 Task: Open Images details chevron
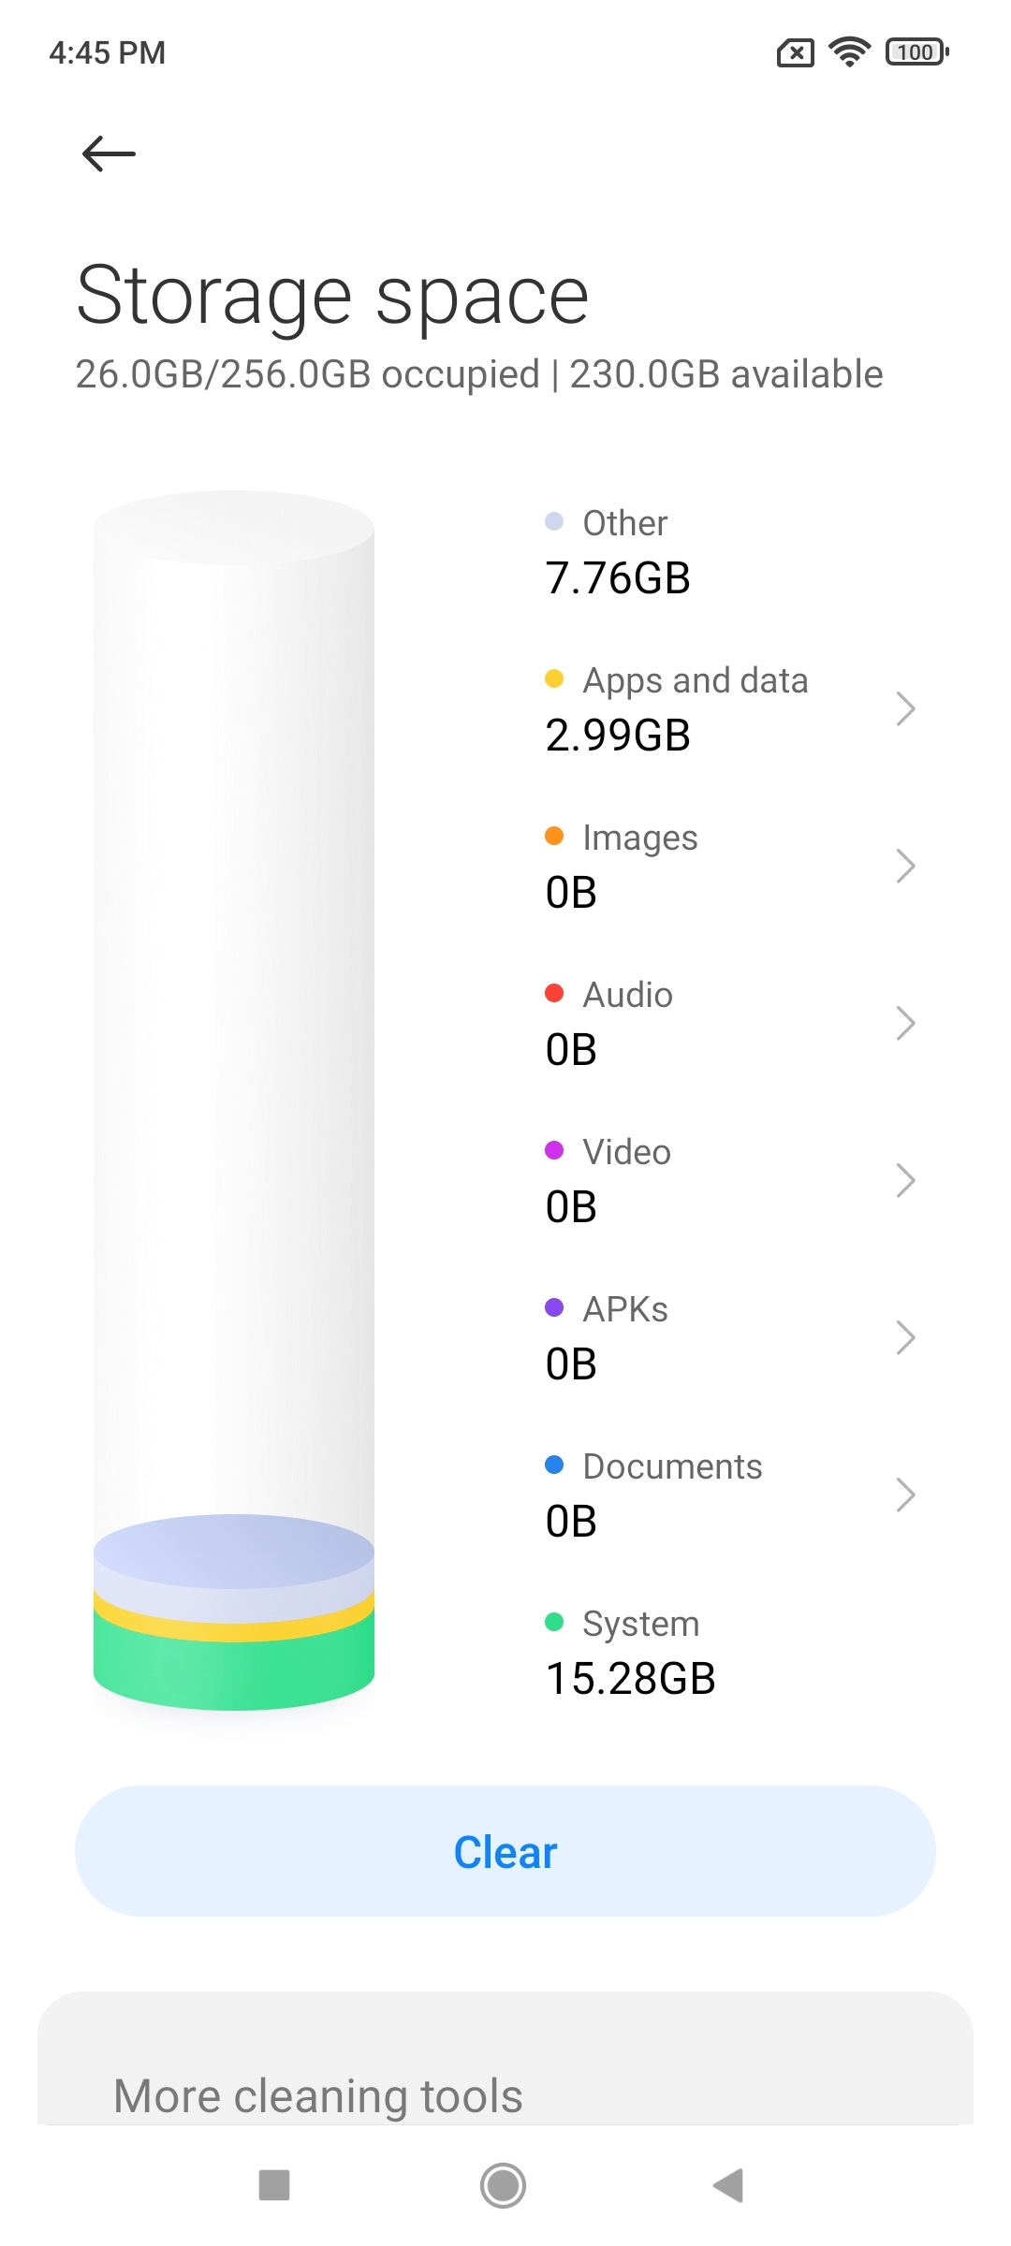click(905, 866)
